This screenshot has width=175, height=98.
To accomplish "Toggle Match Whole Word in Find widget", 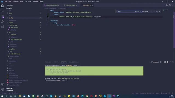I will (x=138, y=11).
